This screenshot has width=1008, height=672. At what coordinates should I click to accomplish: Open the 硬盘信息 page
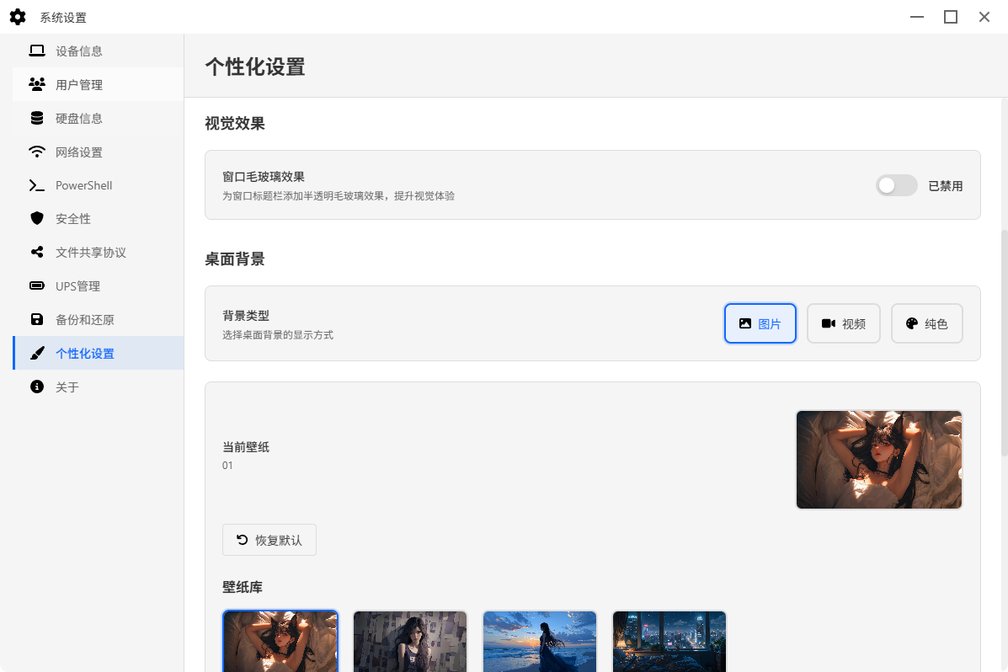click(99, 119)
